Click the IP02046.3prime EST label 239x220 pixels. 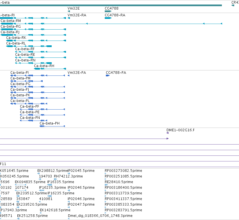click(x=81, y=199)
